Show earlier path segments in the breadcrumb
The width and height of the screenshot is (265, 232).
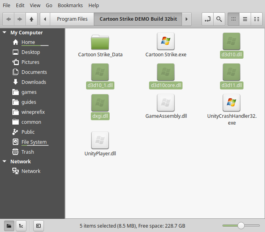[45, 19]
